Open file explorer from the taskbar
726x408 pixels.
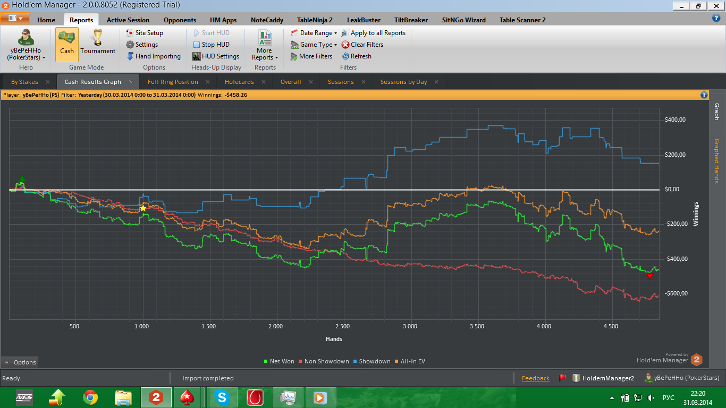pos(123,397)
